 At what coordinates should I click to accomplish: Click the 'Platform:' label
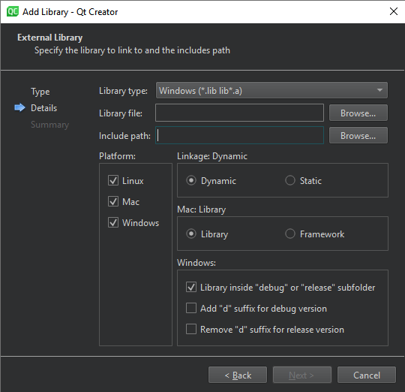[x=117, y=156]
